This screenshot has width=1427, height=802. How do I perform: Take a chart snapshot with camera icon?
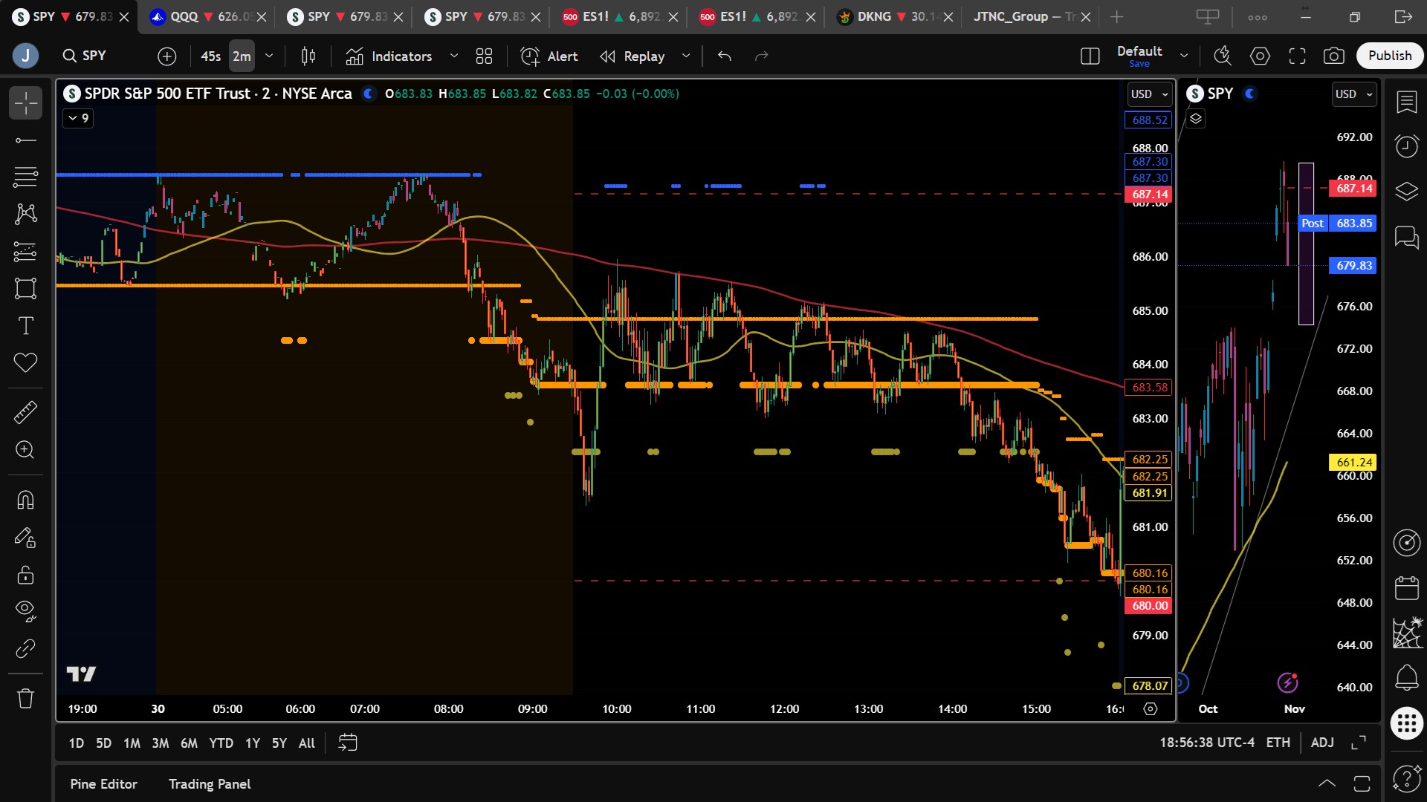click(1334, 56)
